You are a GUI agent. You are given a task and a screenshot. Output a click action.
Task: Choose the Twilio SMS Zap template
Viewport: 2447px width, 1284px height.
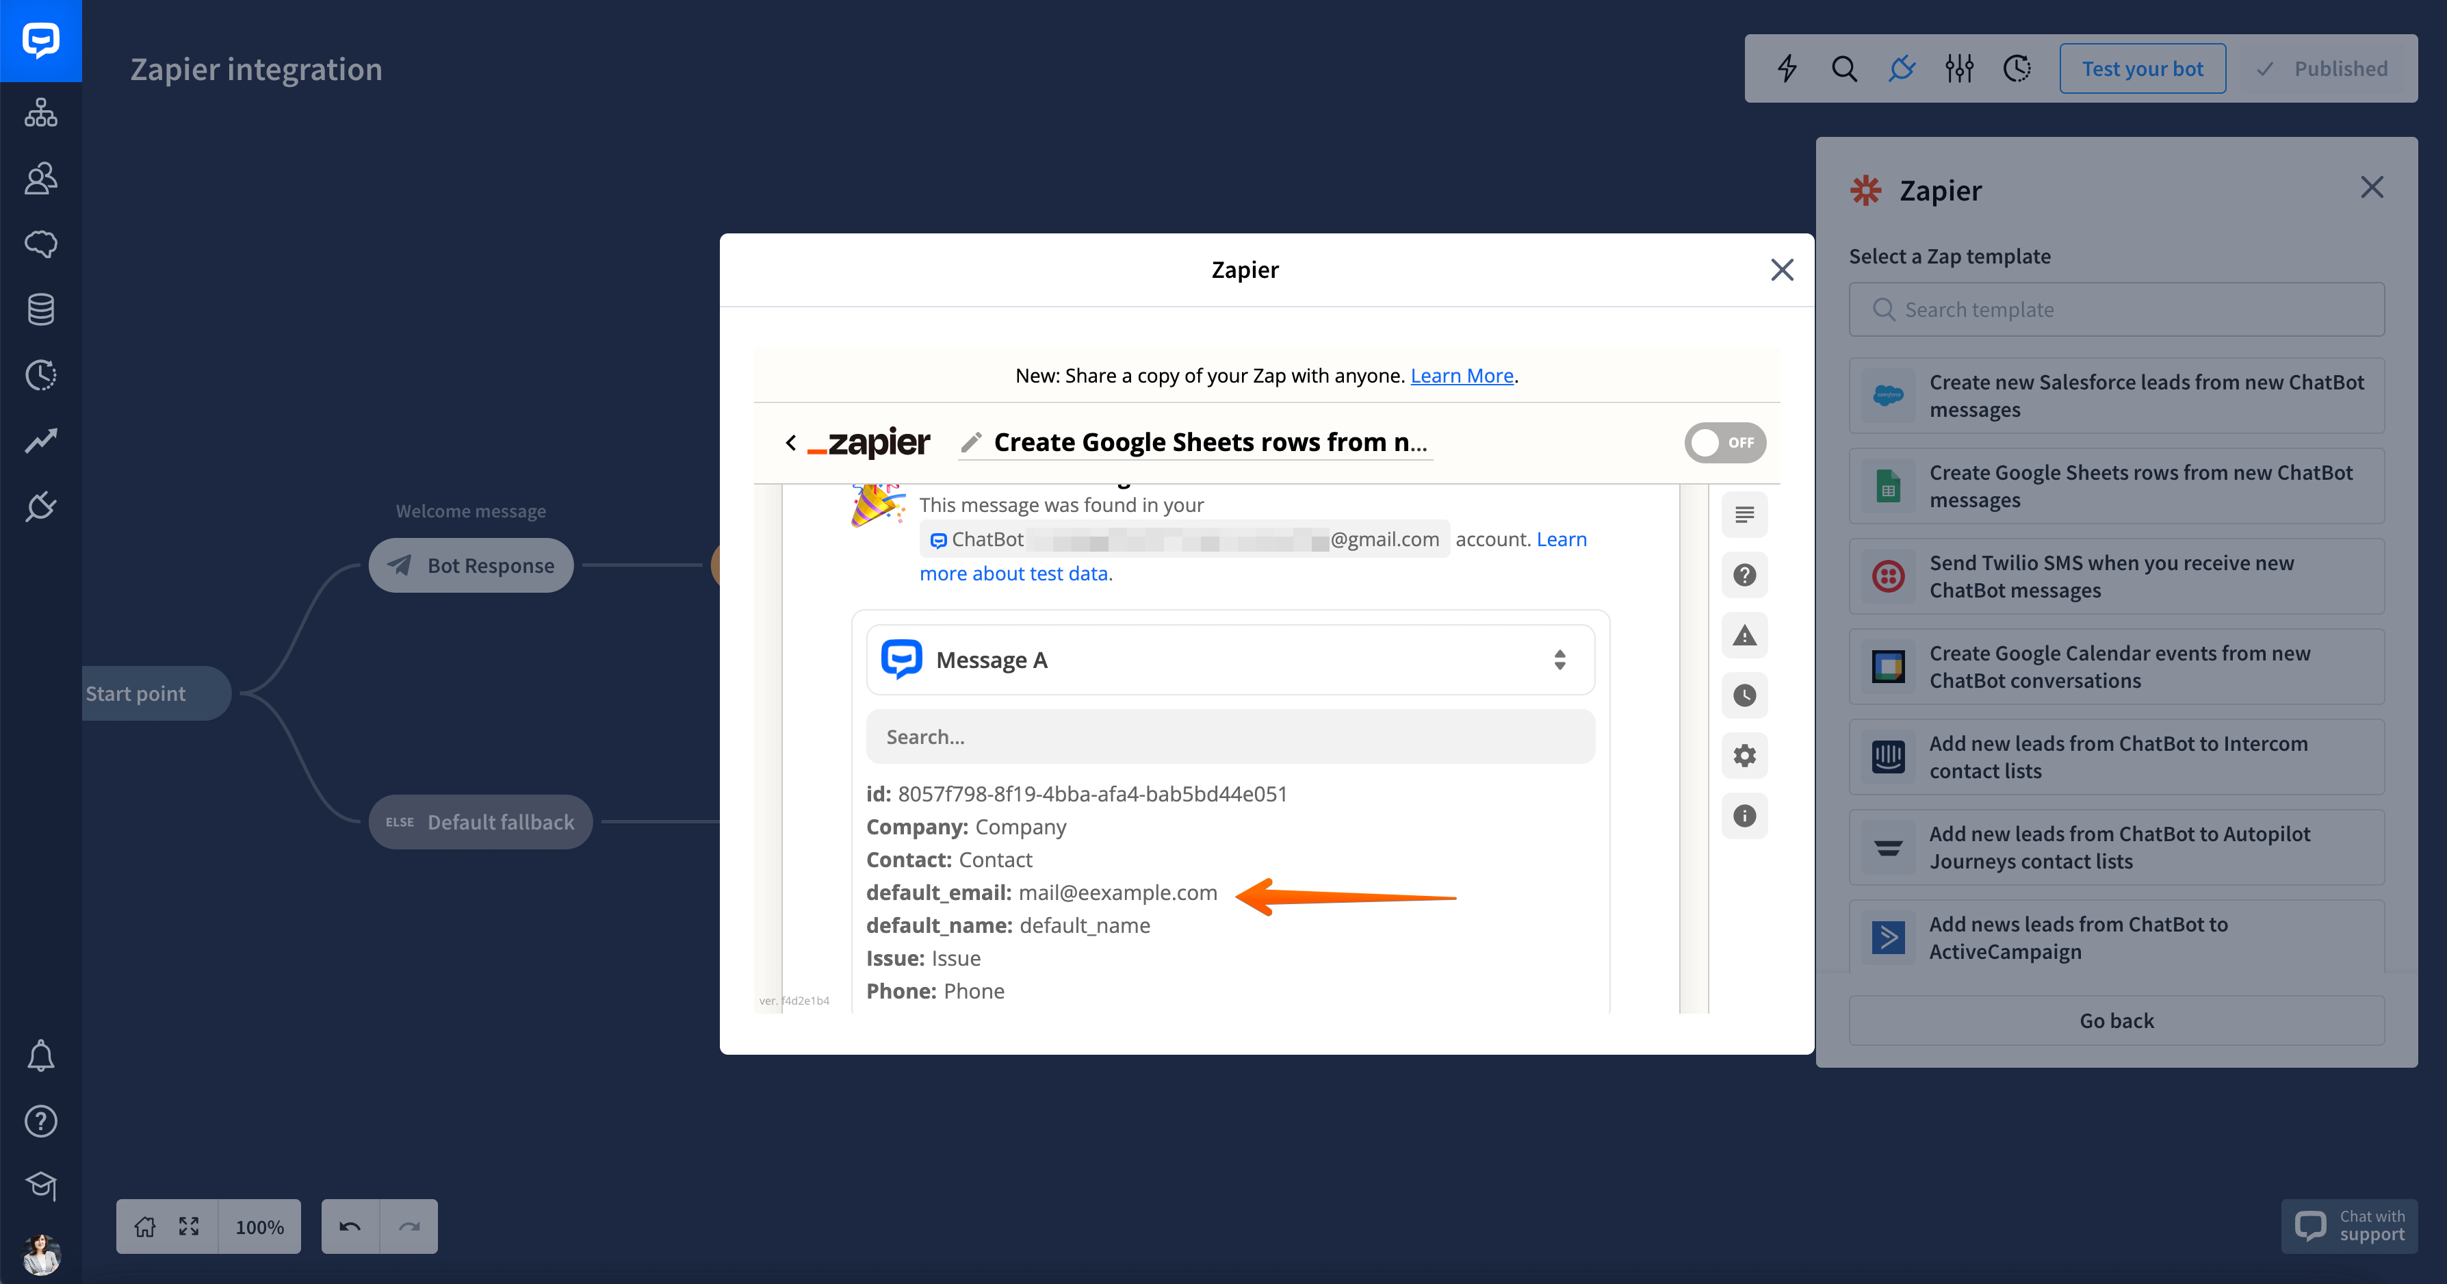point(2116,577)
